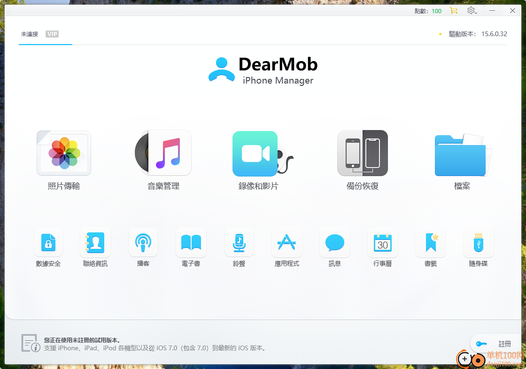Open the 電子書 e-book icon
This screenshot has width=526, height=369.
click(x=191, y=242)
